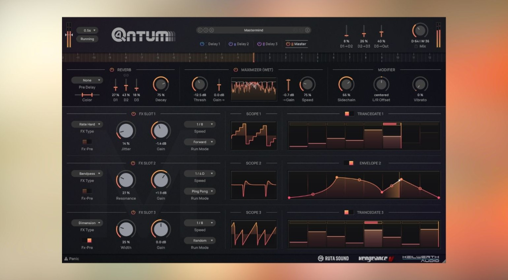The height and width of the screenshot is (280, 508).
Task: Open the Bandpass FX Type dropdown
Action: click(x=87, y=173)
